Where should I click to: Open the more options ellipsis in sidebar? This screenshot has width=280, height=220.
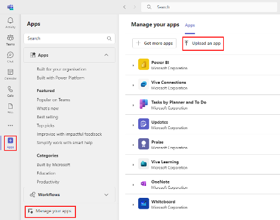[10, 126]
